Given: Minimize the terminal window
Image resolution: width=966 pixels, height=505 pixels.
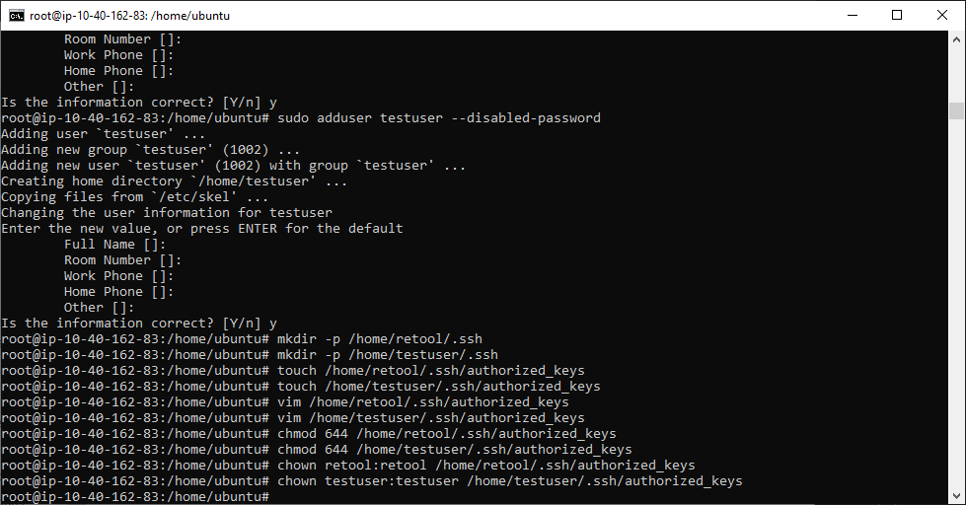Looking at the screenshot, I should [x=853, y=16].
